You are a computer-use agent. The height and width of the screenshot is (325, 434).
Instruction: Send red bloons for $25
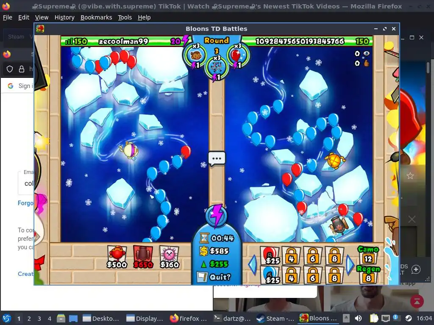coord(270,256)
